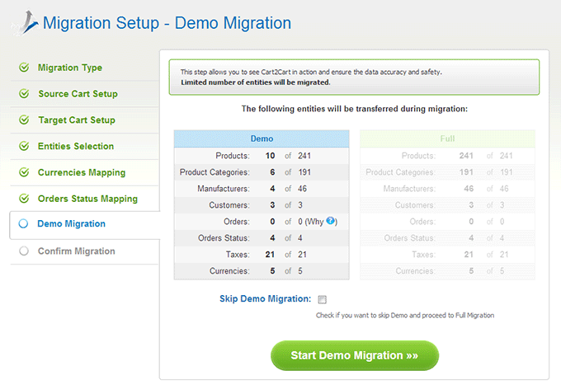The width and height of the screenshot is (561, 389).
Task: Switch to the Full column header
Action: coord(447,138)
